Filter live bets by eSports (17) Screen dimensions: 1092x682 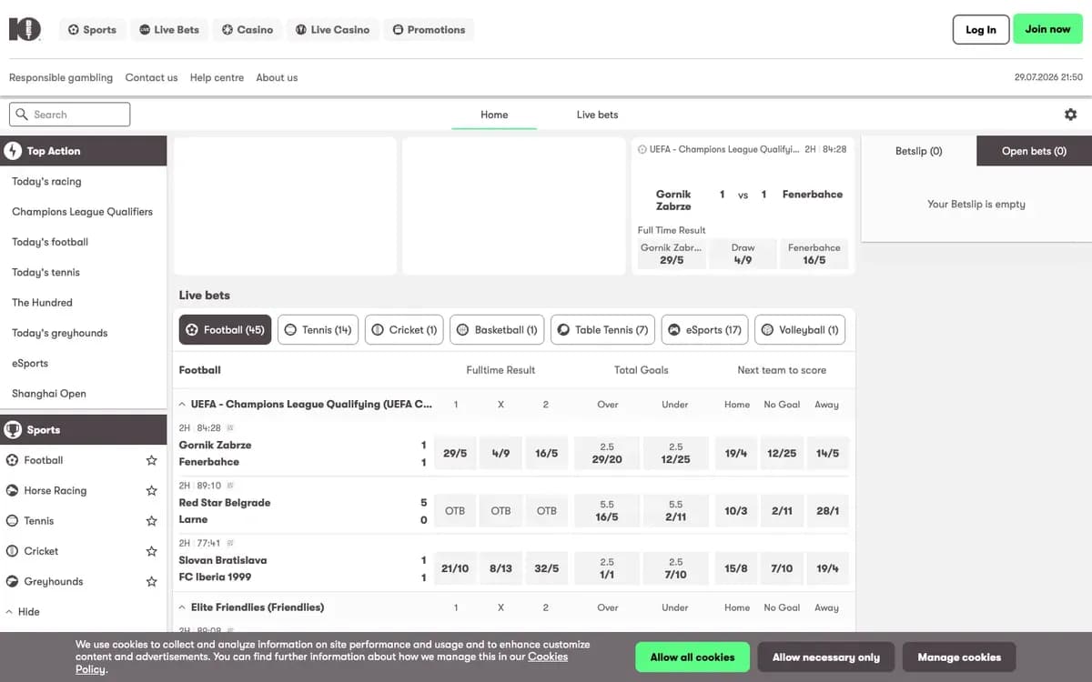tap(704, 330)
